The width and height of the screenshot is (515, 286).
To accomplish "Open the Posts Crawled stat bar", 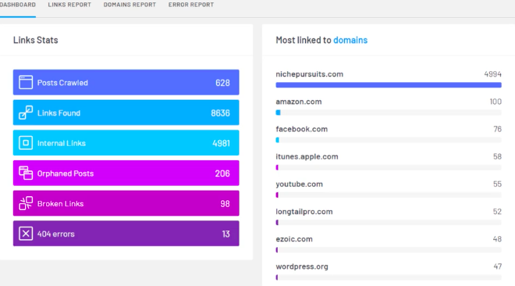I will 126,82.
